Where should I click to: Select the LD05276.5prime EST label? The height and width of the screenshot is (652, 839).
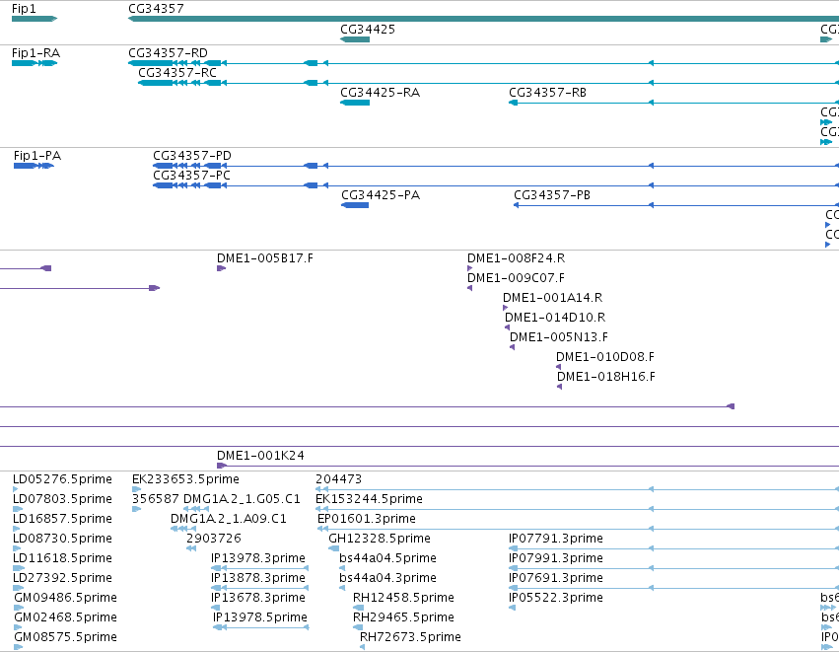pos(62,479)
